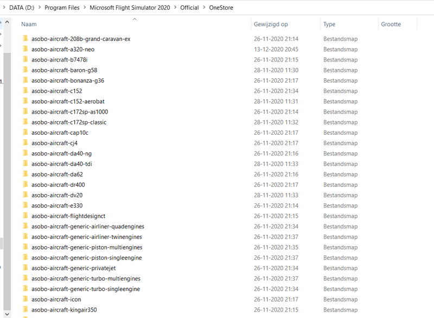Select asobo-aircraft-da62 folder name

(57, 174)
